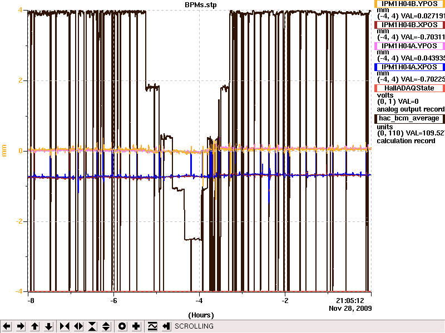
Task: Select the hac_bcm_average legend entry
Action: [409, 118]
